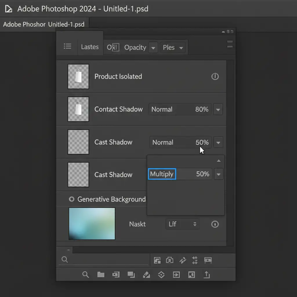Open the Contact Shadow layer dropdown arrow
Screen dimensions: 297x297
tap(218, 110)
